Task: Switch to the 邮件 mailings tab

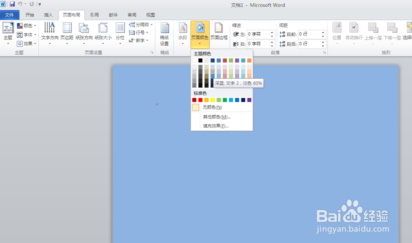Action: pyautogui.click(x=113, y=15)
